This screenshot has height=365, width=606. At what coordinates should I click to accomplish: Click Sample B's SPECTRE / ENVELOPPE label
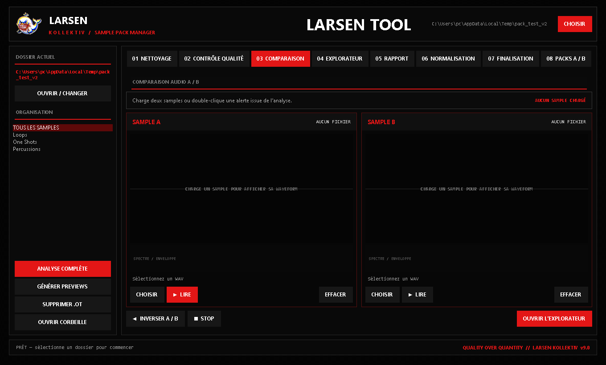pyautogui.click(x=390, y=259)
